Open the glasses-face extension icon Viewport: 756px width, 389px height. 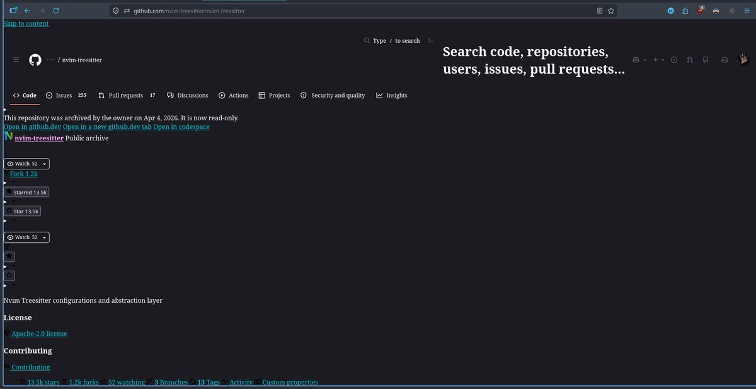click(x=716, y=11)
